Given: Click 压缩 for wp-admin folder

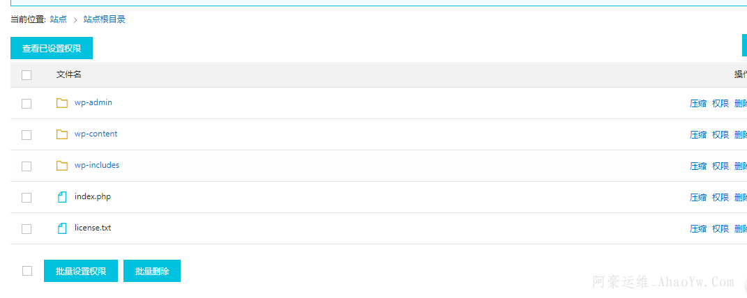Looking at the screenshot, I should (698, 104).
